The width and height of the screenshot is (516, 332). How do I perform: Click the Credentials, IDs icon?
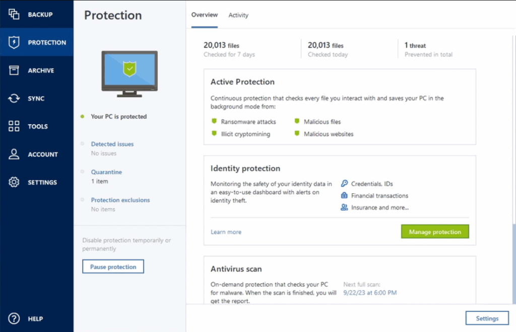click(344, 184)
